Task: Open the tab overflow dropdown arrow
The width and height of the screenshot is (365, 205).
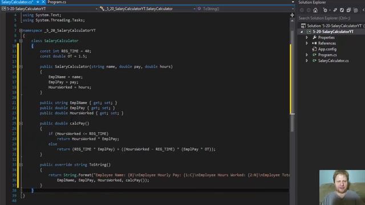Action: tap(293, 2)
